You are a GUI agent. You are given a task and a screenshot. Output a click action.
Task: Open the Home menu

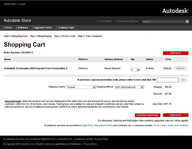coord(8,28)
